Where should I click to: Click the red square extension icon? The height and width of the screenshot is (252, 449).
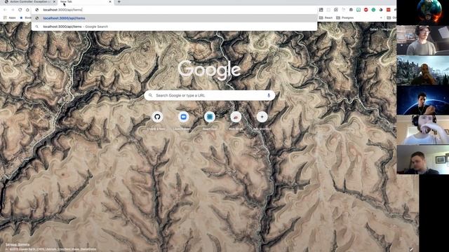[x=388, y=10]
